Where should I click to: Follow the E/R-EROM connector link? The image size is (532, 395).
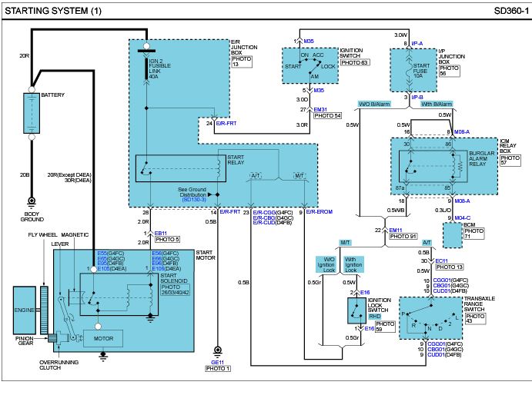(x=320, y=212)
